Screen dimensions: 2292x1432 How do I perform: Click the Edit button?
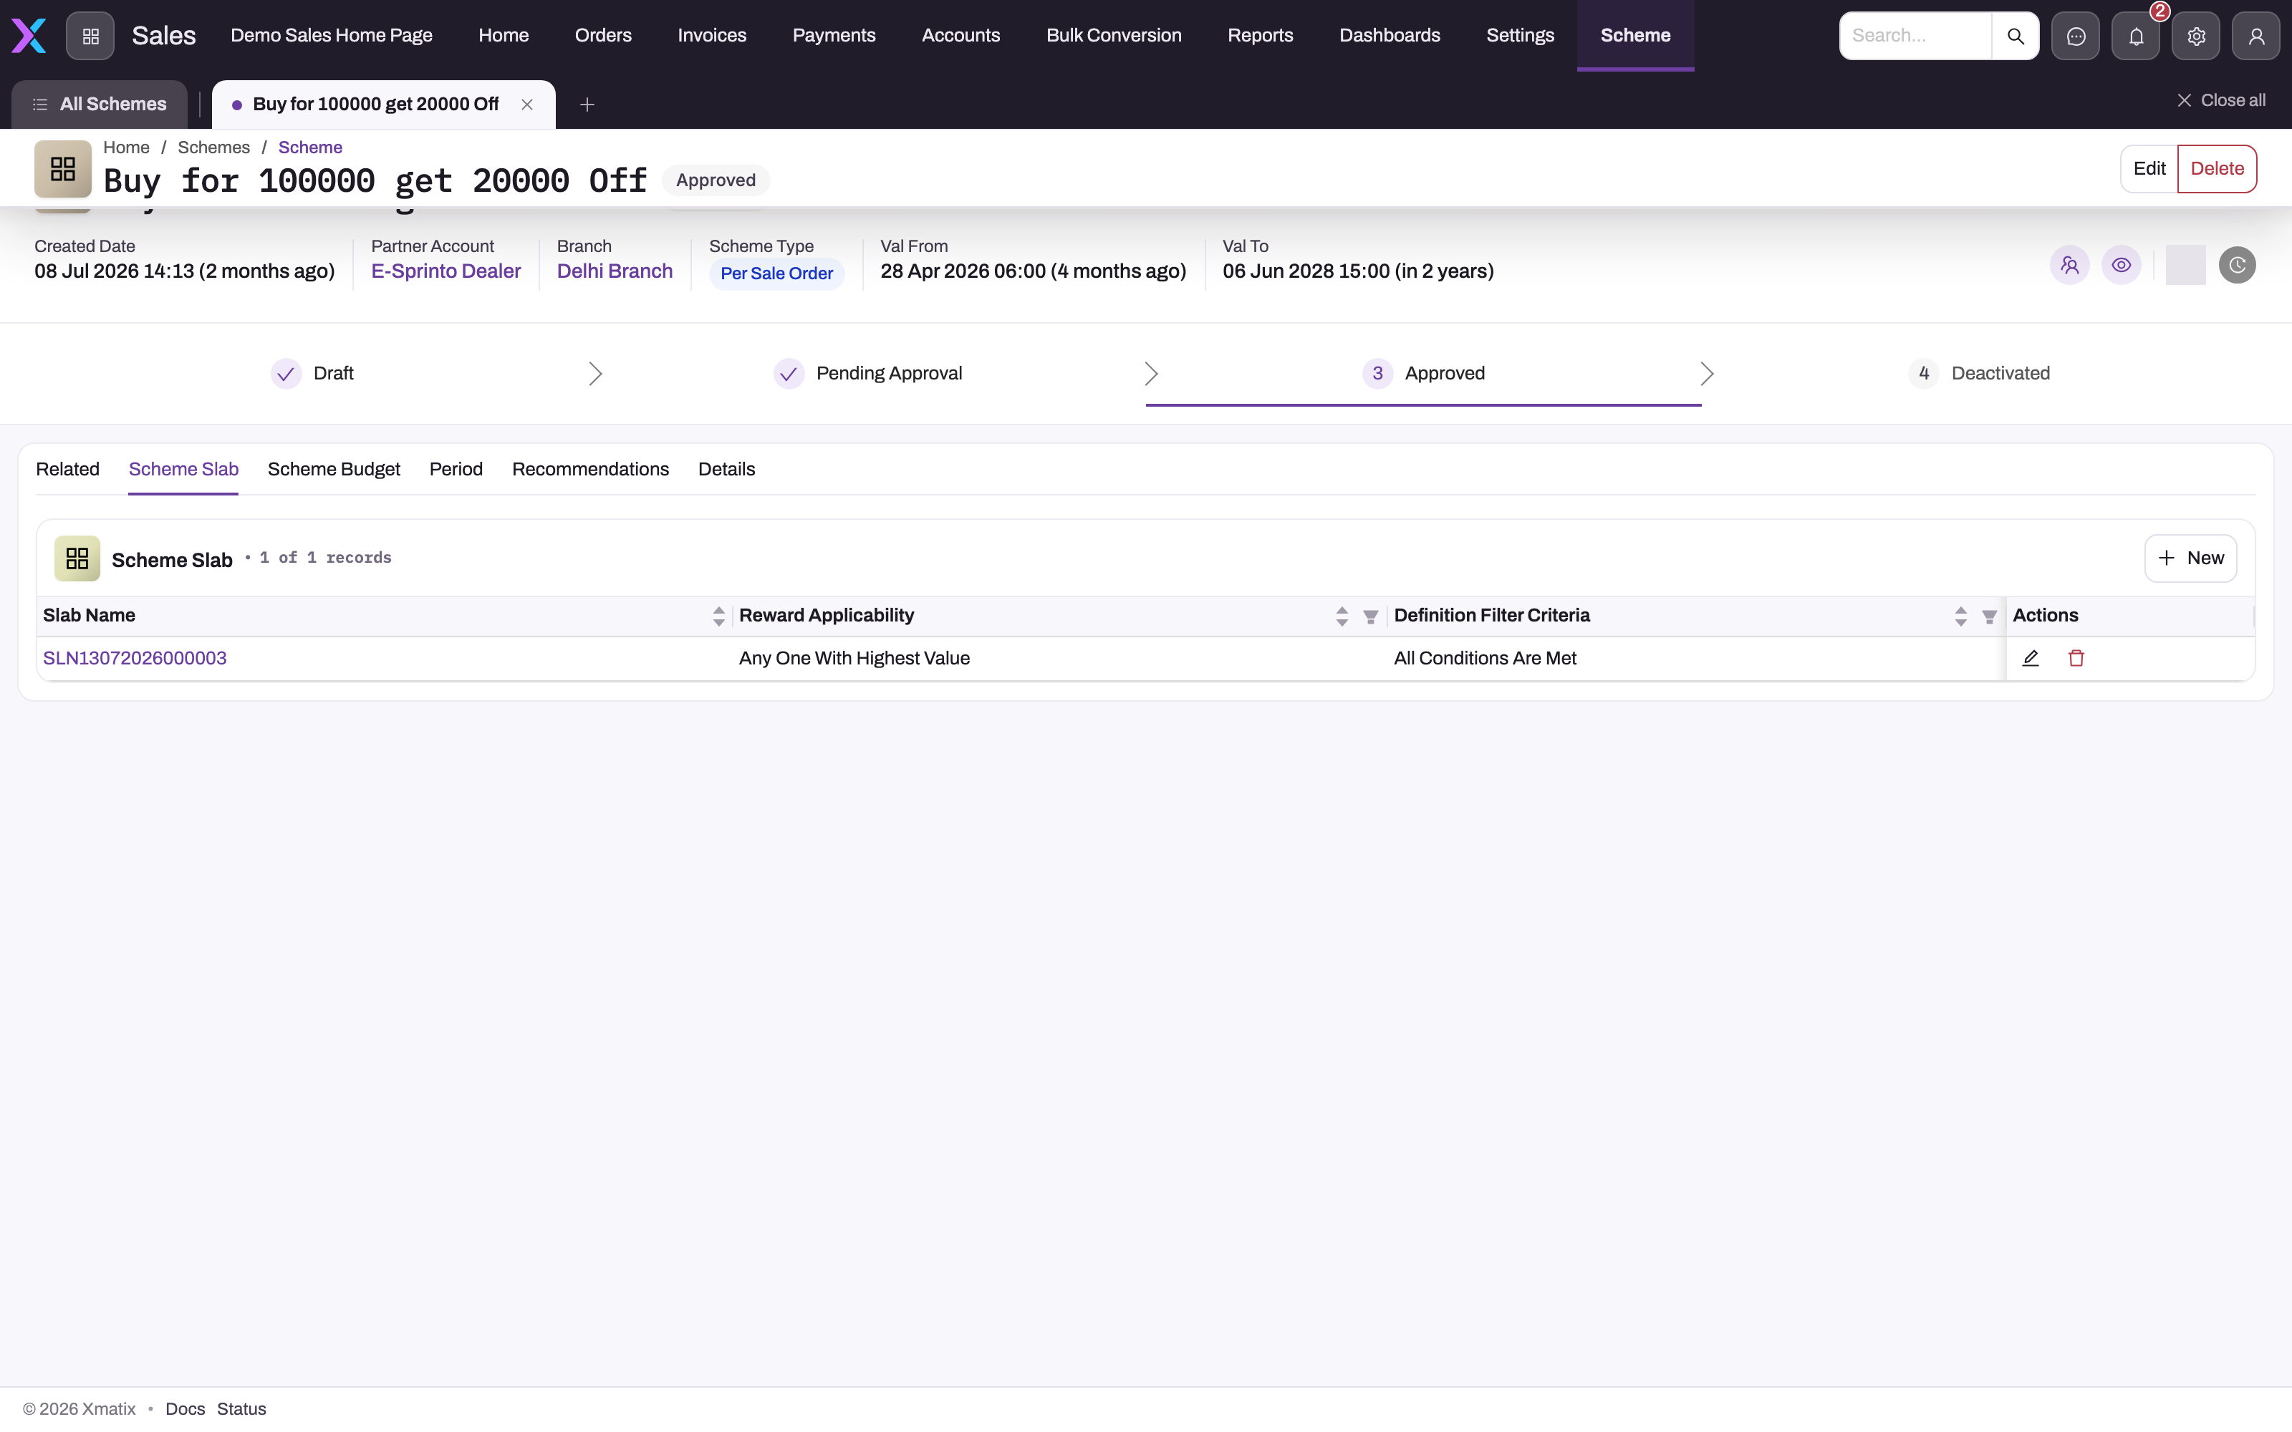2149,168
